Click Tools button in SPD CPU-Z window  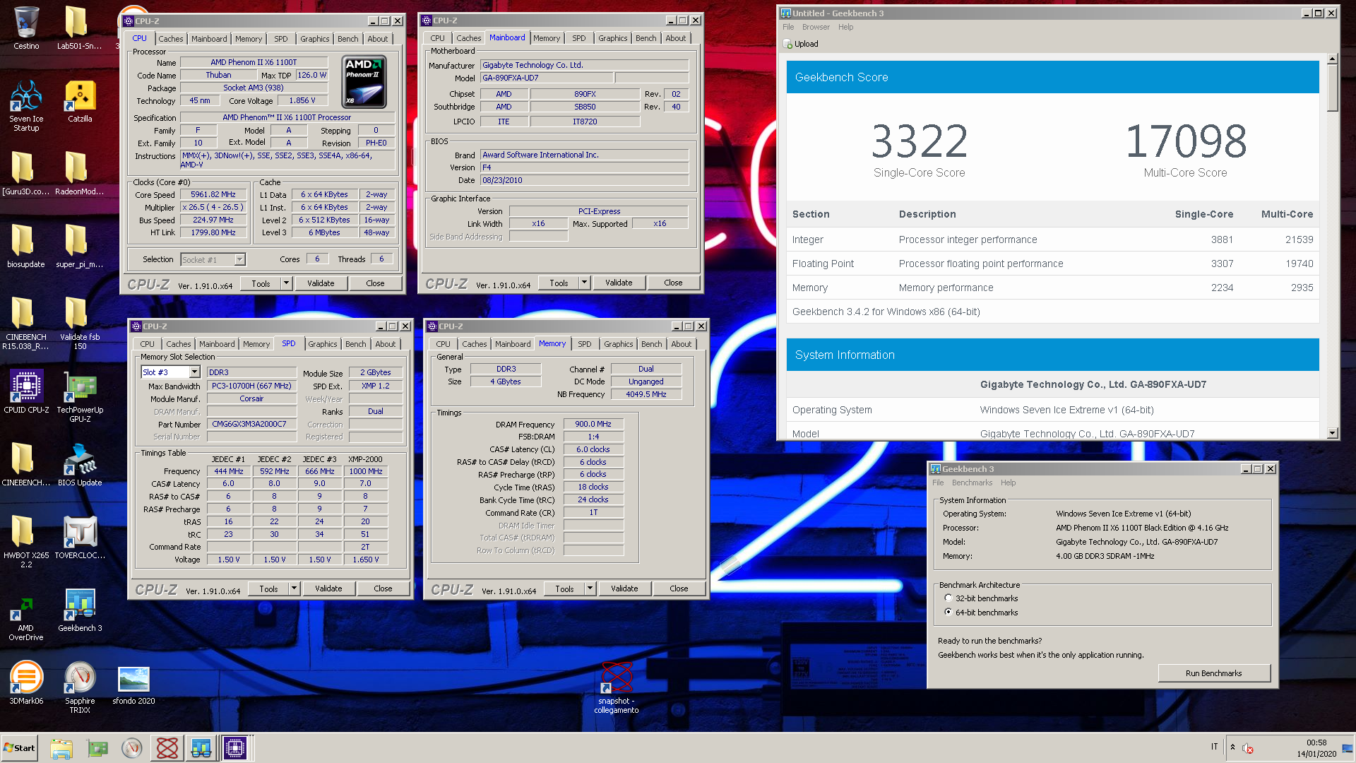(x=268, y=588)
